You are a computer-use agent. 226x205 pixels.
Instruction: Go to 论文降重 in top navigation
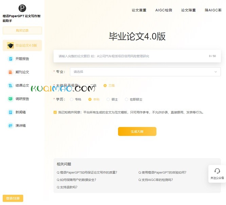pyautogui.click(x=188, y=10)
